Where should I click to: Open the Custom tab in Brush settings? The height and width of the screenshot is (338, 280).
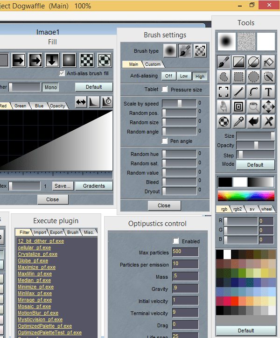[153, 64]
